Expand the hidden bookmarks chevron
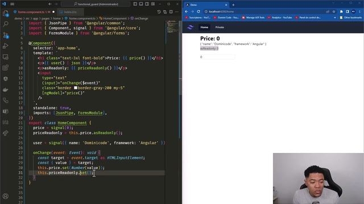364x204 pixels. [335, 18]
